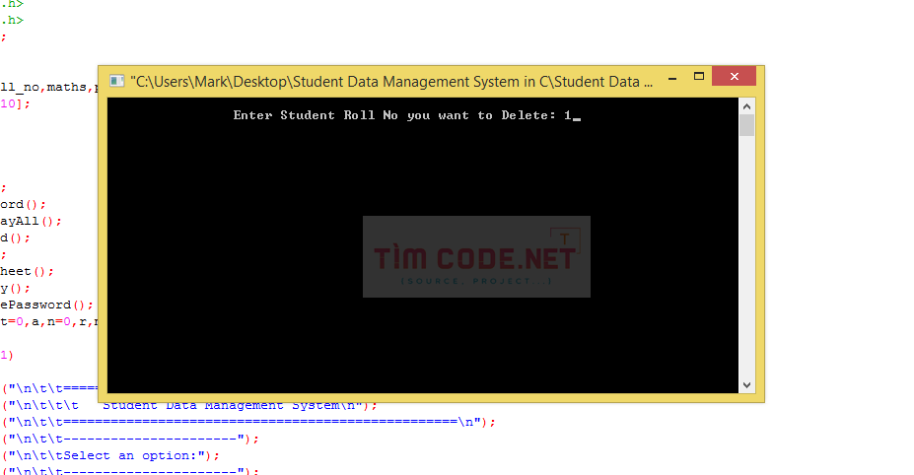This screenshot has width=914, height=475.
Task: Close the Student Data console window
Action: coord(734,76)
